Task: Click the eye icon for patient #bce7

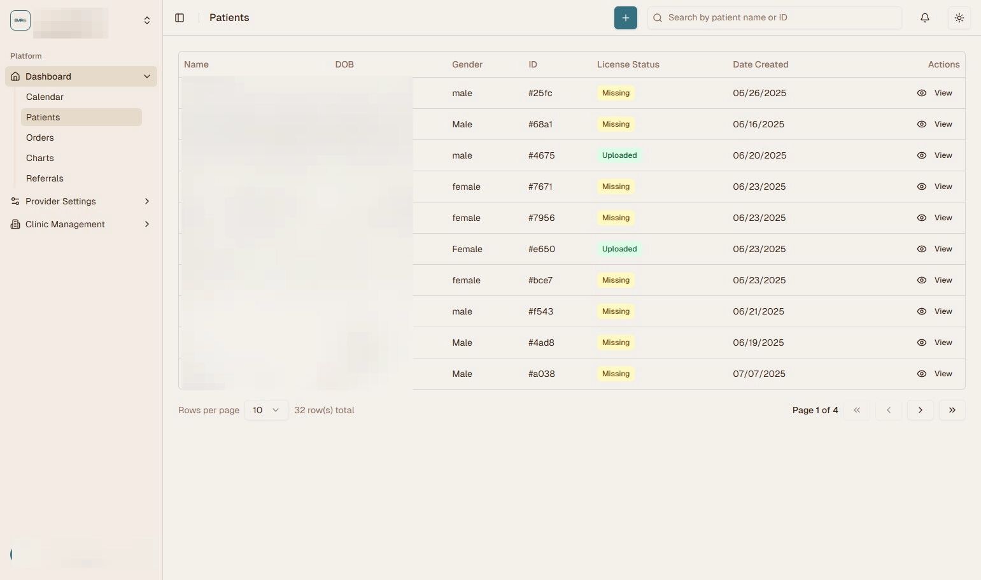Action: pyautogui.click(x=921, y=280)
